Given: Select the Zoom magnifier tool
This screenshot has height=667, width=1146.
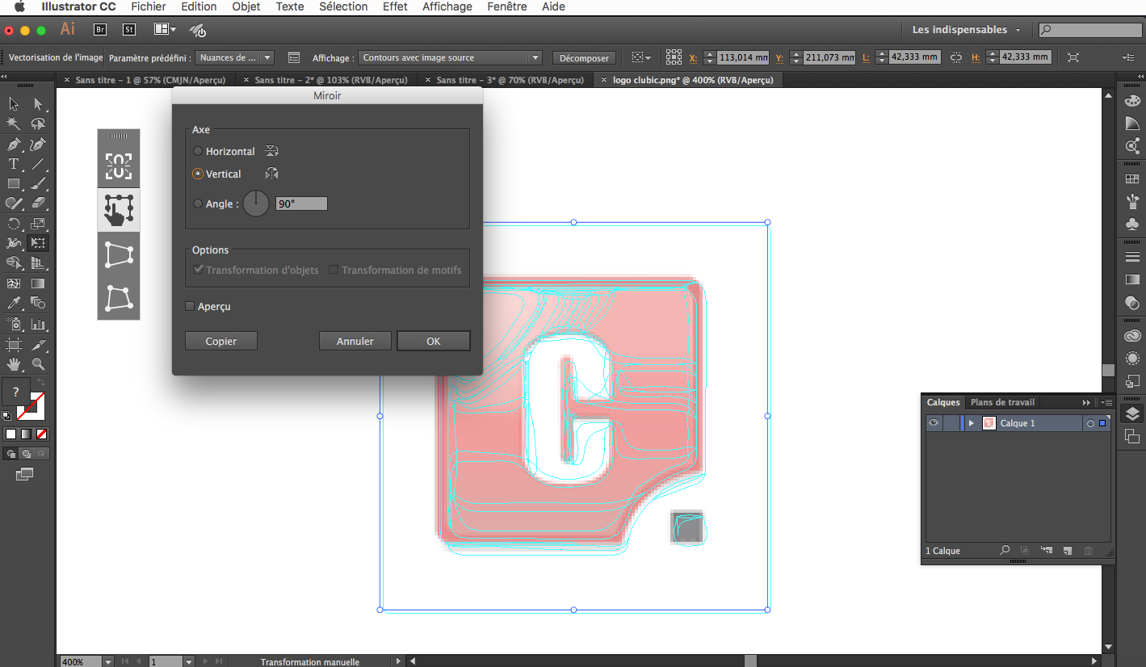Looking at the screenshot, I should tap(38, 364).
